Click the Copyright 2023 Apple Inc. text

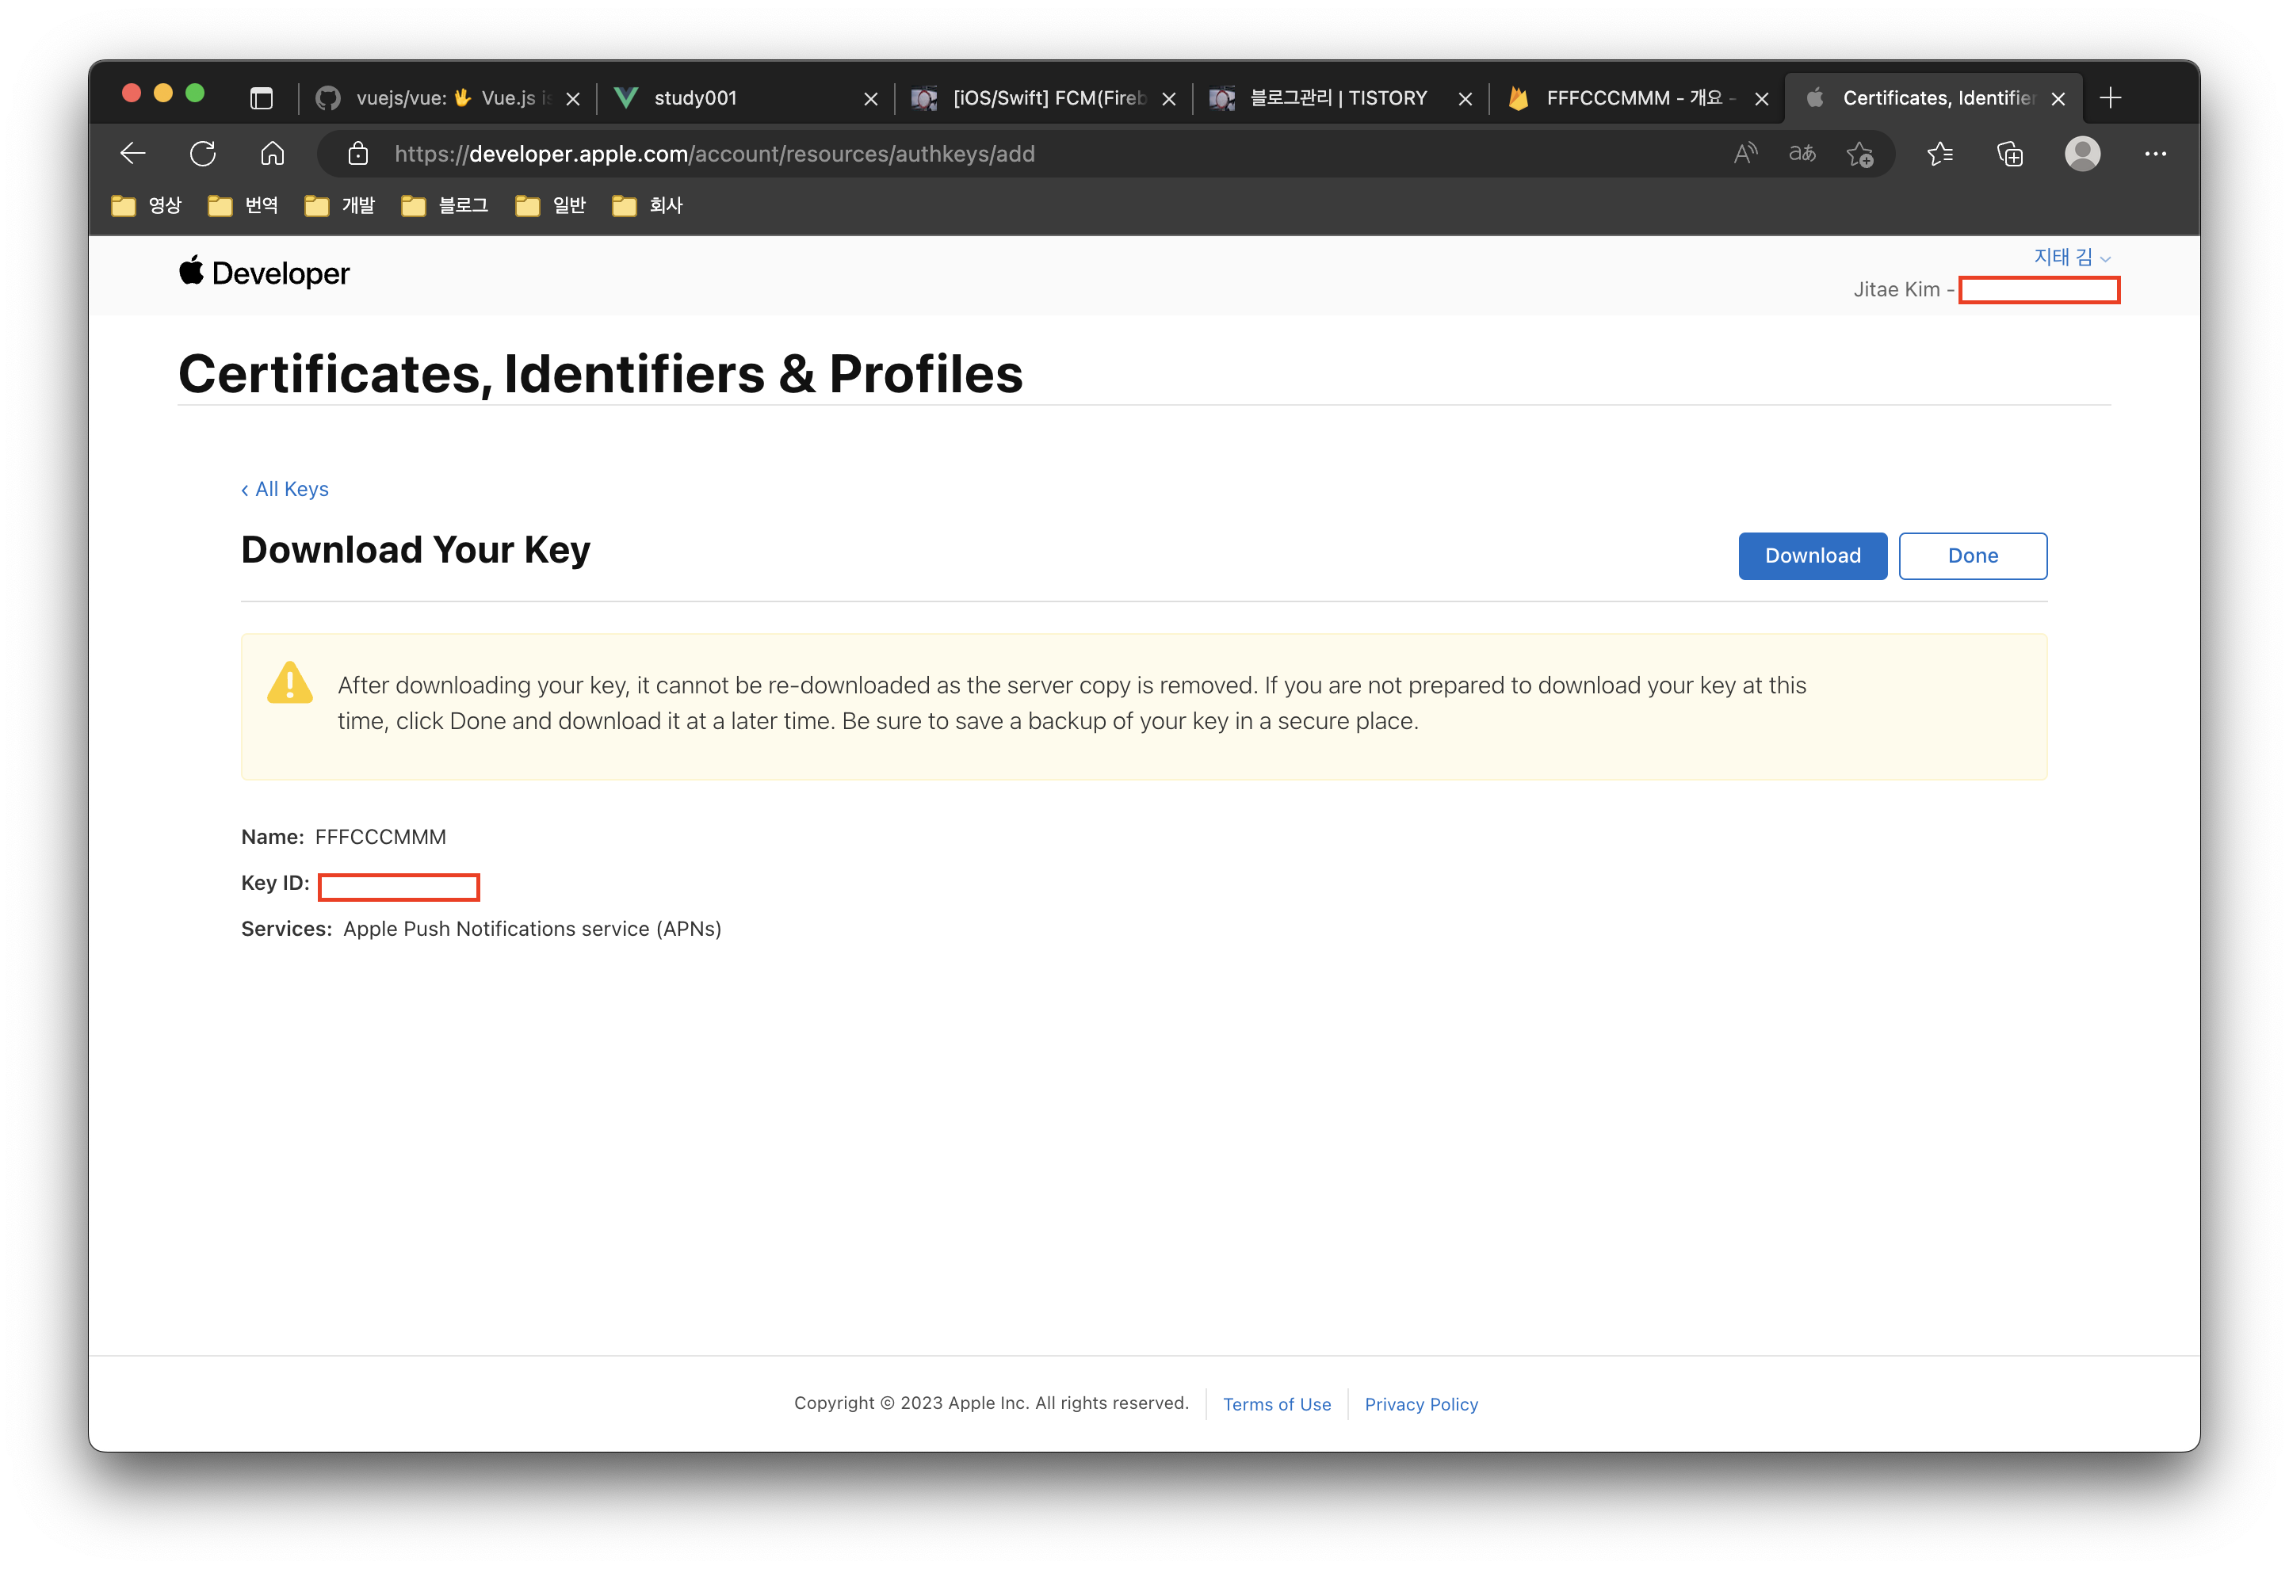[991, 1403]
